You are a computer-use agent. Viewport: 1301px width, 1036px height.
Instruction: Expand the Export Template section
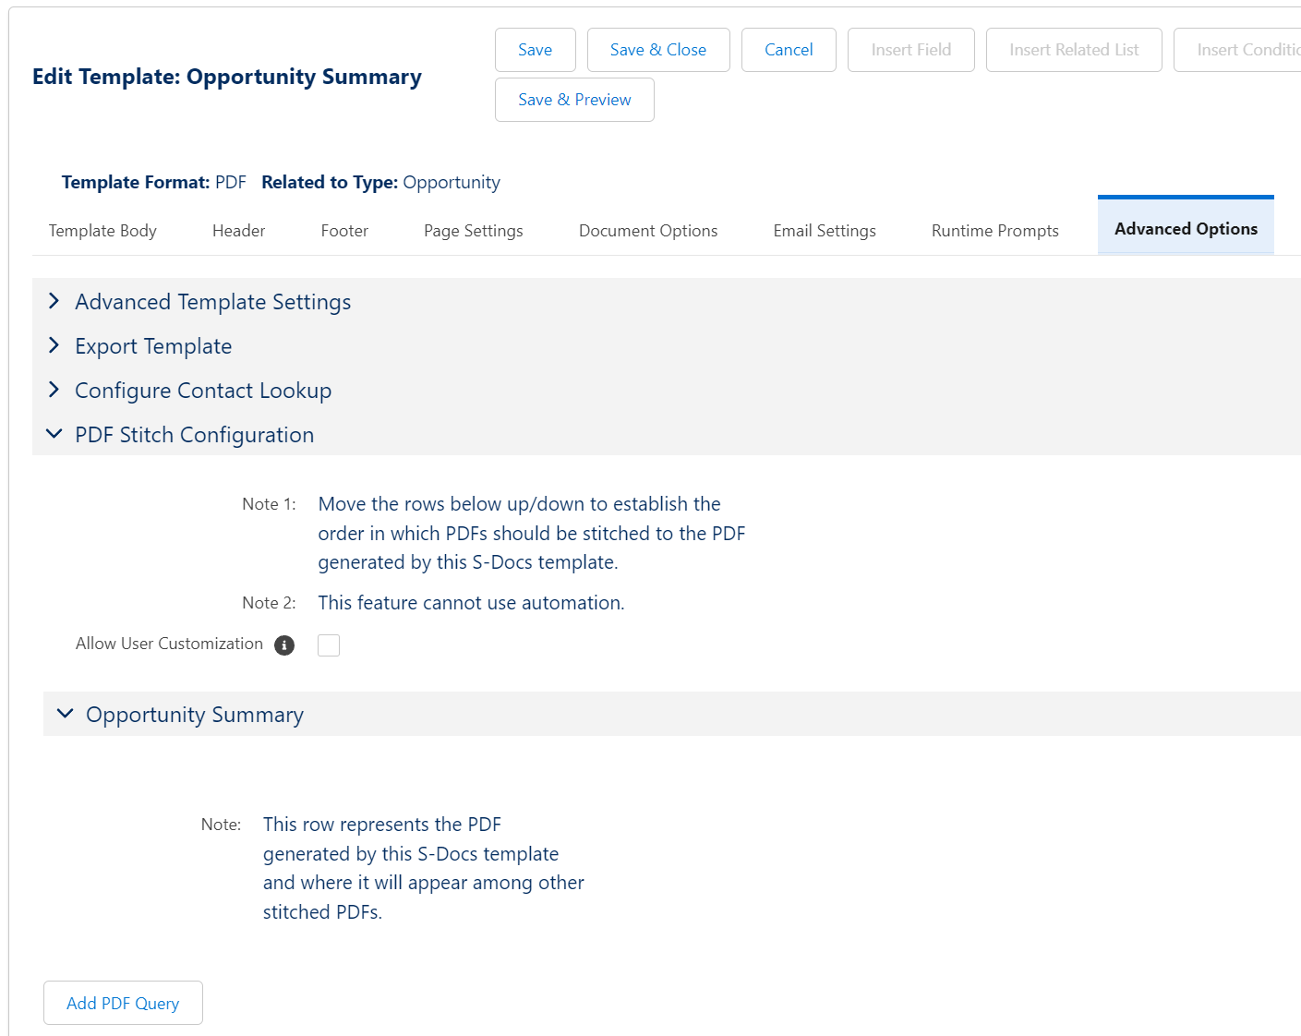tap(666, 345)
